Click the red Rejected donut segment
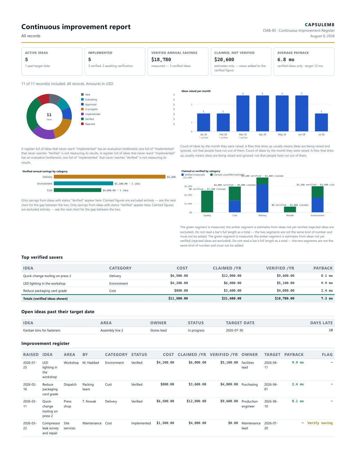 click(x=44, y=99)
